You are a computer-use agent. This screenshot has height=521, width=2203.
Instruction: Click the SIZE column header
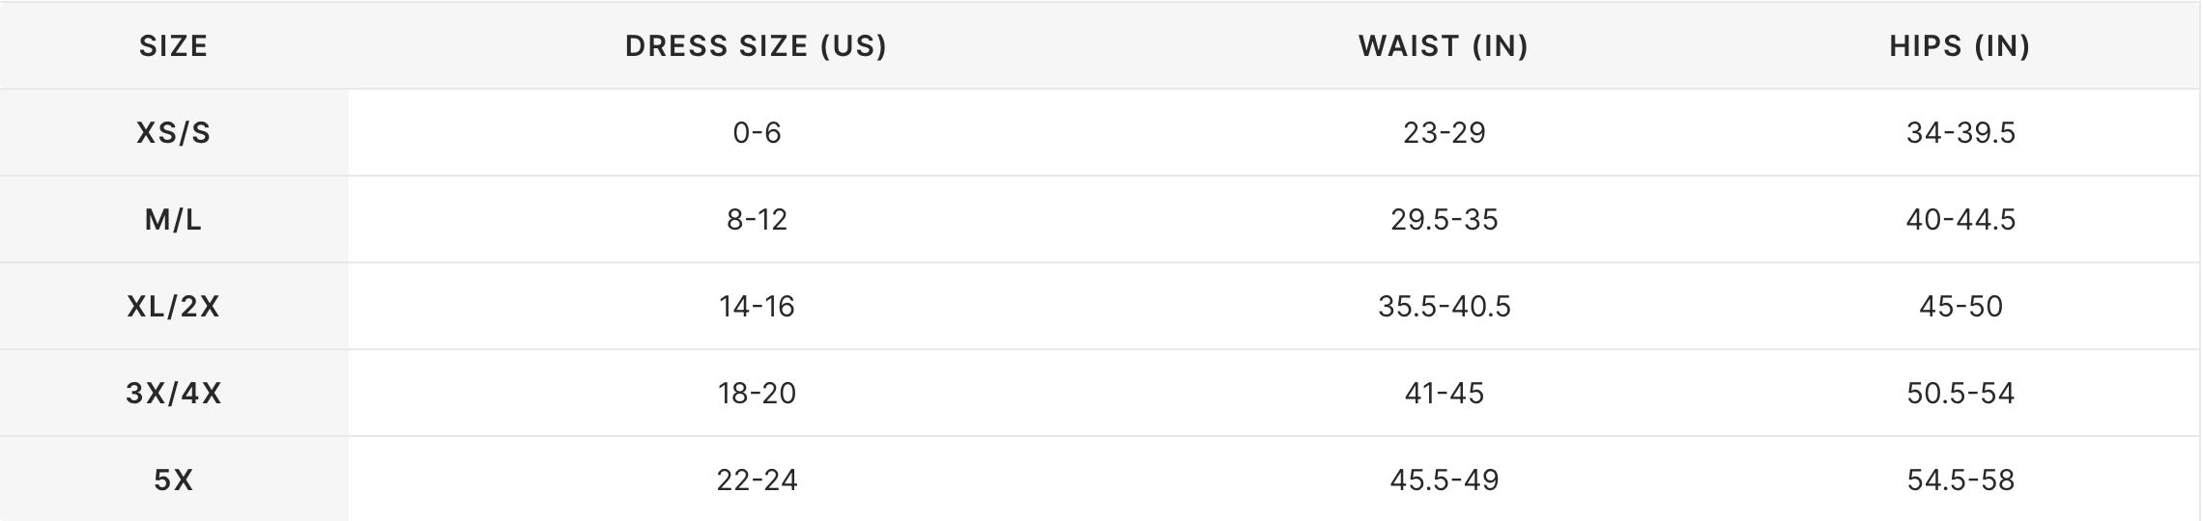coord(174,45)
